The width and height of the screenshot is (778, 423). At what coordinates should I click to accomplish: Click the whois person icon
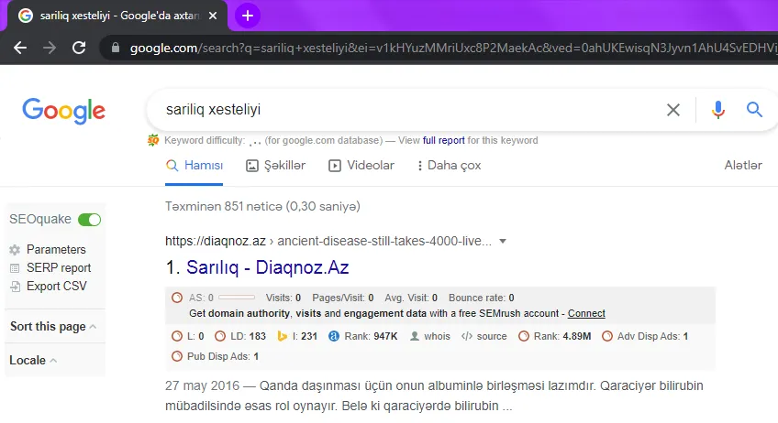pyautogui.click(x=415, y=336)
